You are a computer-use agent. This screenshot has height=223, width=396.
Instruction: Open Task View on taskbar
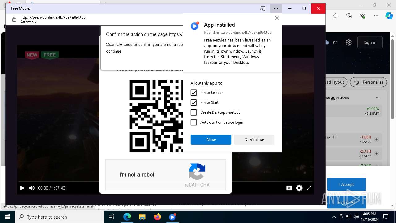pos(111,217)
